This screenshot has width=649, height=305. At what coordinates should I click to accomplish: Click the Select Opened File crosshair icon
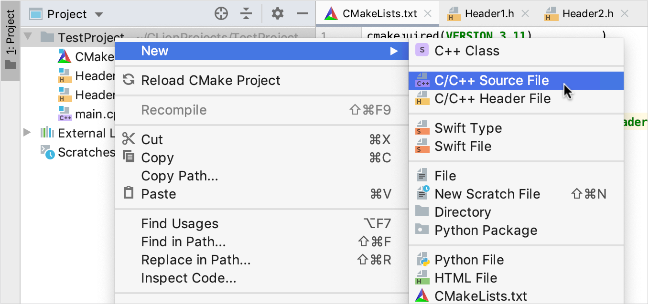click(x=221, y=13)
